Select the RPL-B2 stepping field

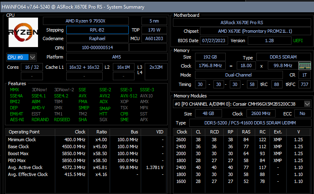click(x=97, y=30)
